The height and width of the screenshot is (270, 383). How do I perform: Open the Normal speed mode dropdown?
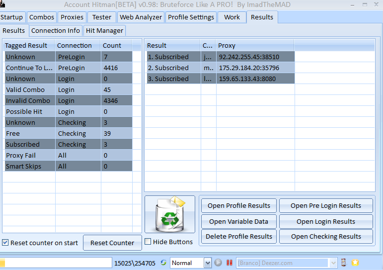click(x=208, y=263)
